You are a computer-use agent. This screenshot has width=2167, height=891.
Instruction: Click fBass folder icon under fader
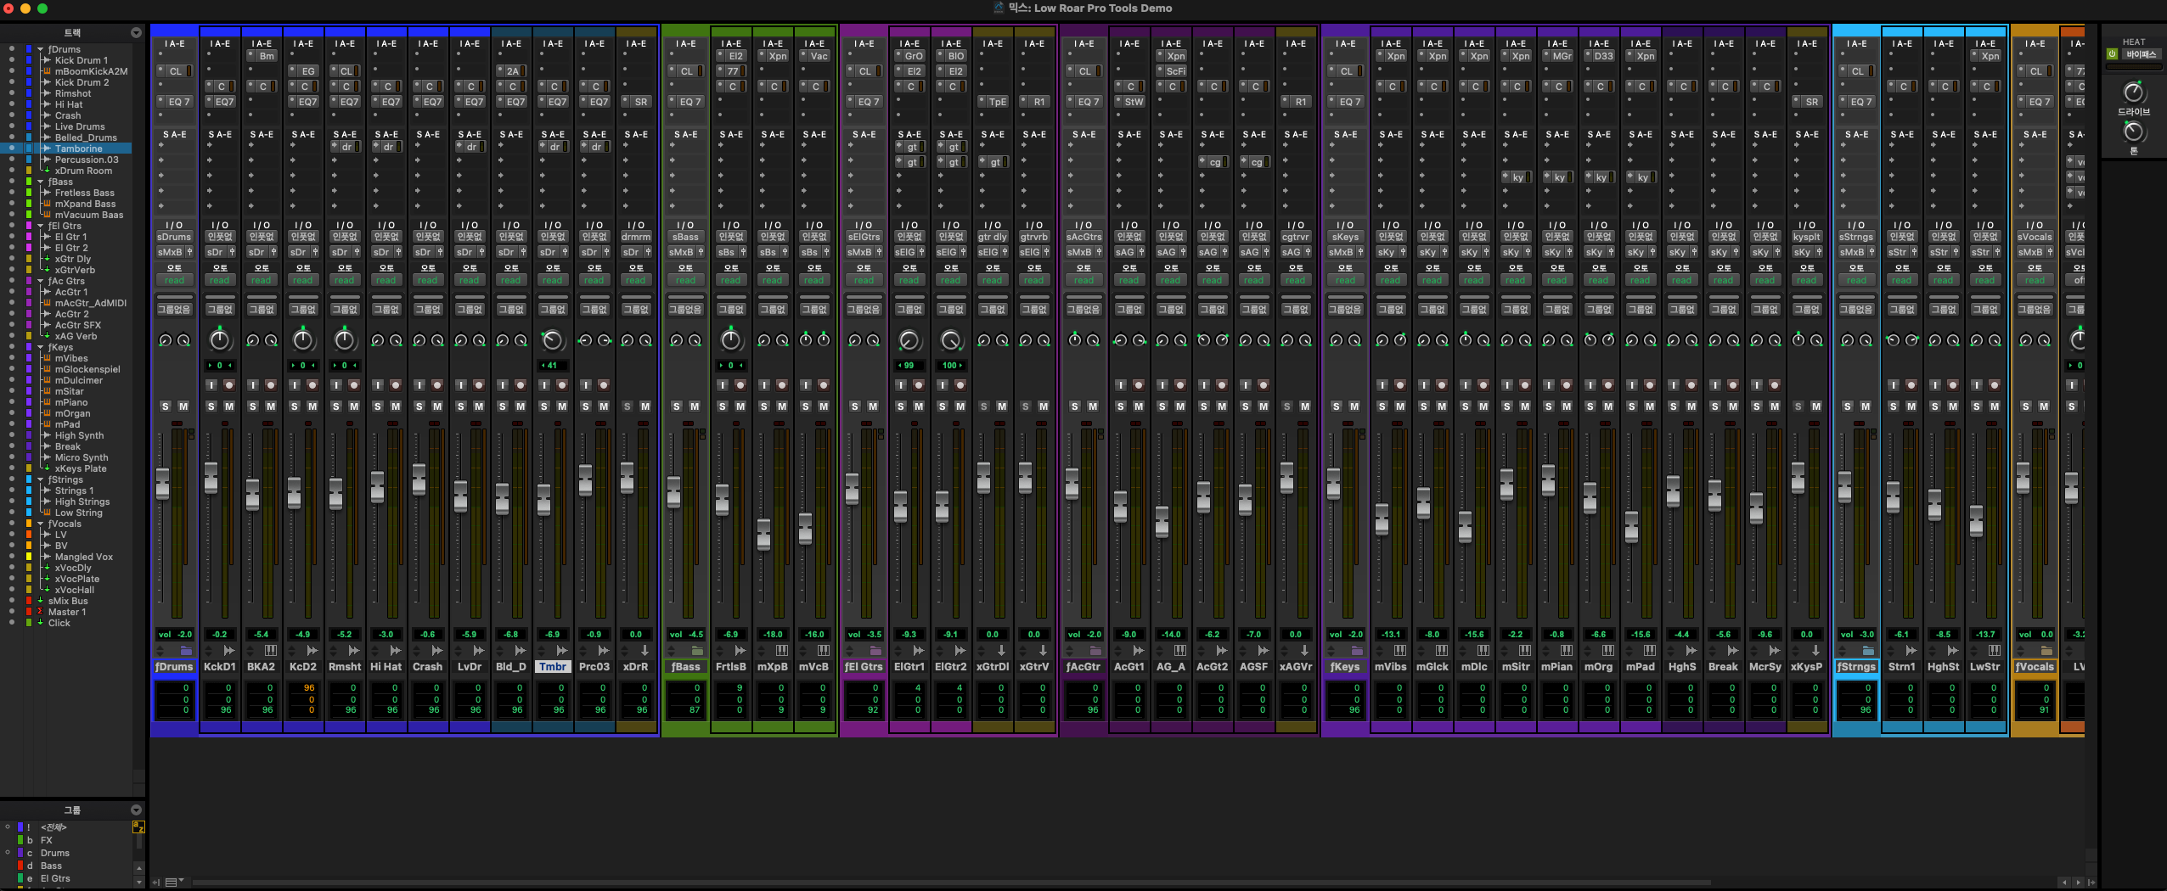tap(697, 651)
